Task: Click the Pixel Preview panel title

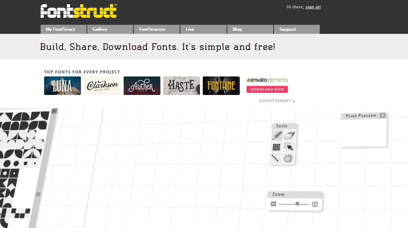Action: coord(361,116)
